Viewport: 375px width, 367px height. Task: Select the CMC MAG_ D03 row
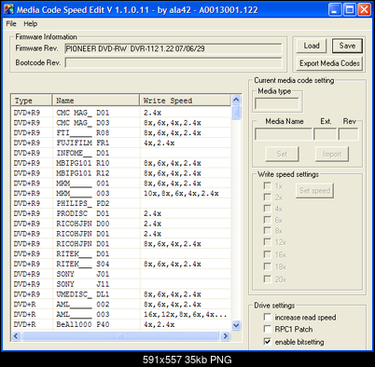[121, 123]
